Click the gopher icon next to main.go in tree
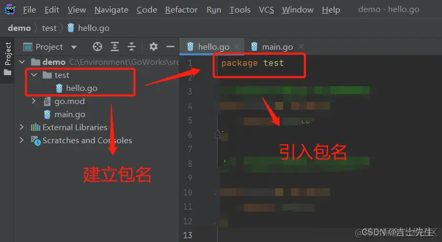The image size is (442, 242). 47,114
